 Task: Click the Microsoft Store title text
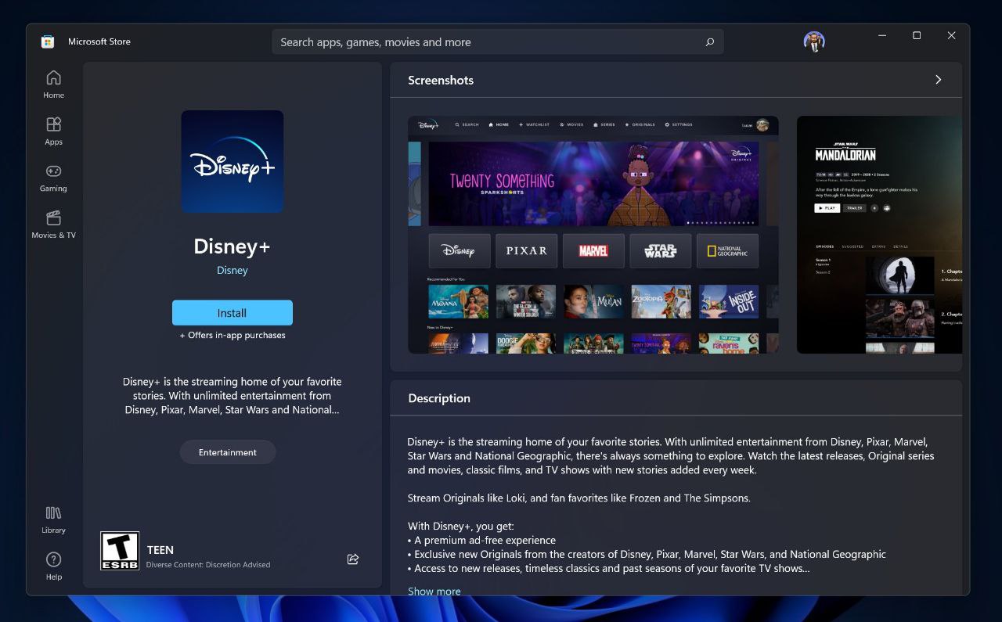[99, 41]
